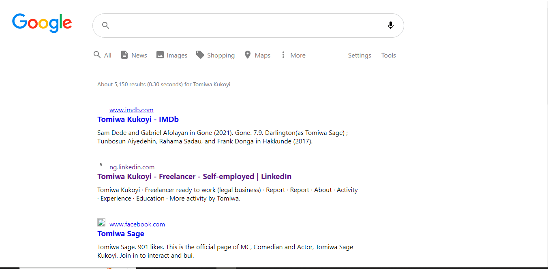Expand the More options menu

pyautogui.click(x=293, y=55)
